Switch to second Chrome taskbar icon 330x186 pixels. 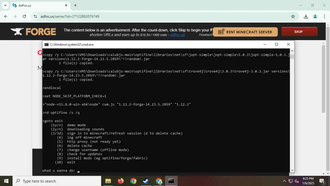(159, 181)
